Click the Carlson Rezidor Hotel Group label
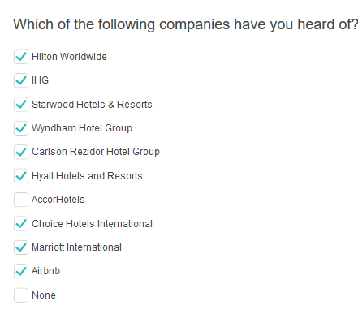Image resolution: width=358 pixels, height=327 pixels. tap(96, 152)
